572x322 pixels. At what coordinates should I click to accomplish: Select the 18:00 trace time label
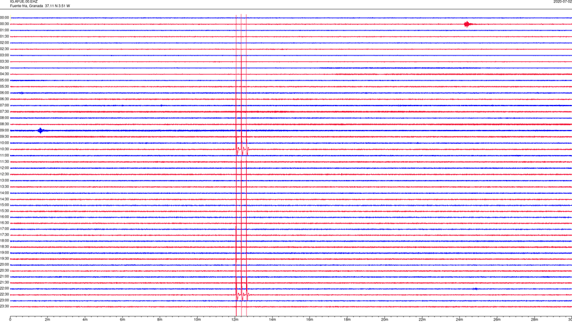pyautogui.click(x=4, y=240)
